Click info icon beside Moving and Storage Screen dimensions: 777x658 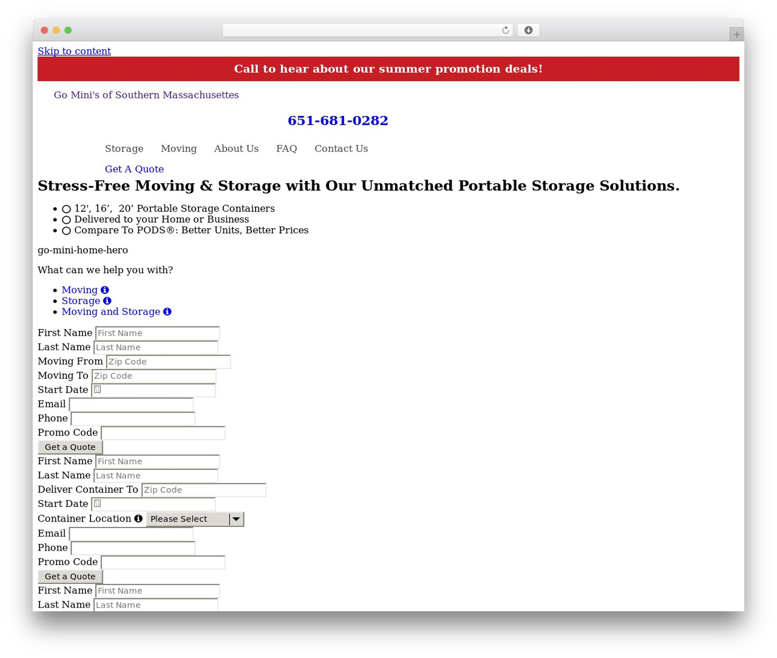[x=167, y=312]
